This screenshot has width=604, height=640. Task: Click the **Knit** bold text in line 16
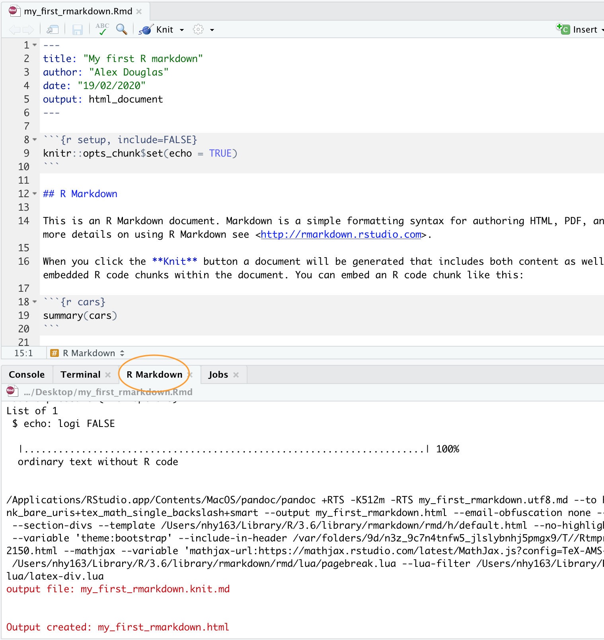pos(175,261)
